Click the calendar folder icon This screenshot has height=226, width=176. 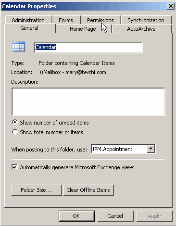(x=19, y=46)
